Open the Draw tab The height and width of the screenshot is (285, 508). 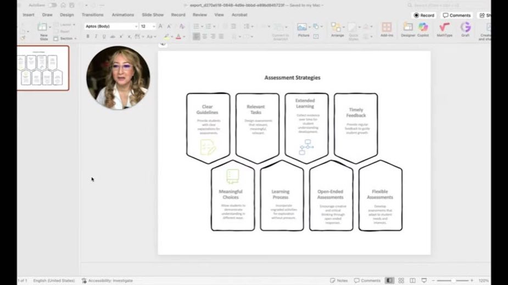click(47, 15)
